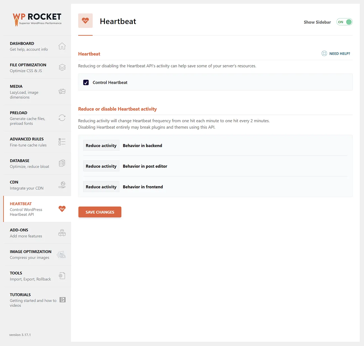Click the CDN globe-in-hand icon

pos(62,185)
